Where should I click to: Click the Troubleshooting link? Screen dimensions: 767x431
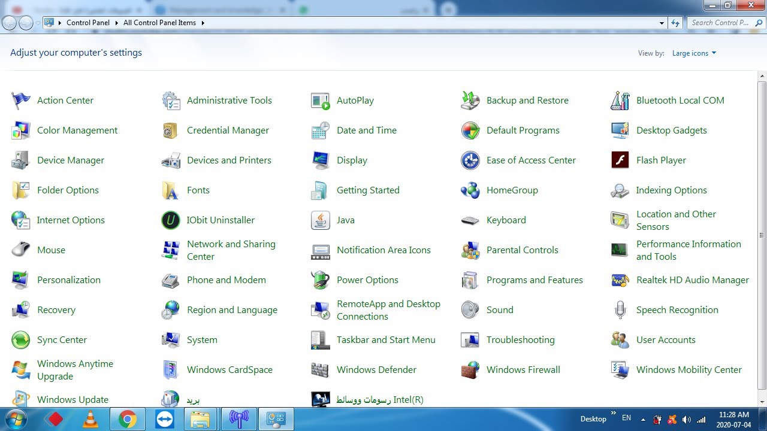click(x=521, y=340)
